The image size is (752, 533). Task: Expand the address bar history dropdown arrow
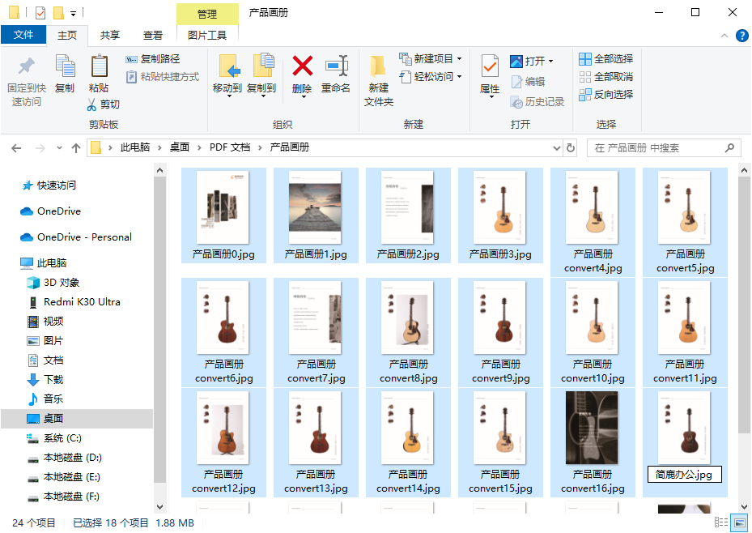pyautogui.click(x=556, y=147)
